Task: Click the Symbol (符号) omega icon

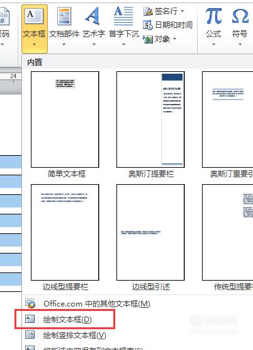Action: click(240, 16)
